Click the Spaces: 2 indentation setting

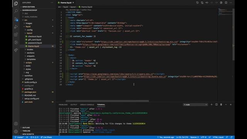point(195,137)
